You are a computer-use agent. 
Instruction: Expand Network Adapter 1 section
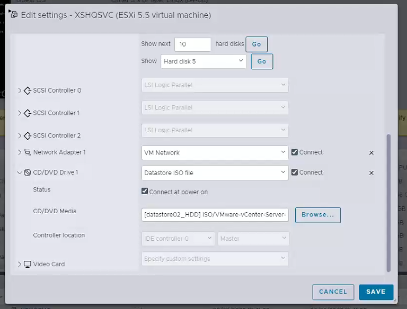click(x=20, y=152)
